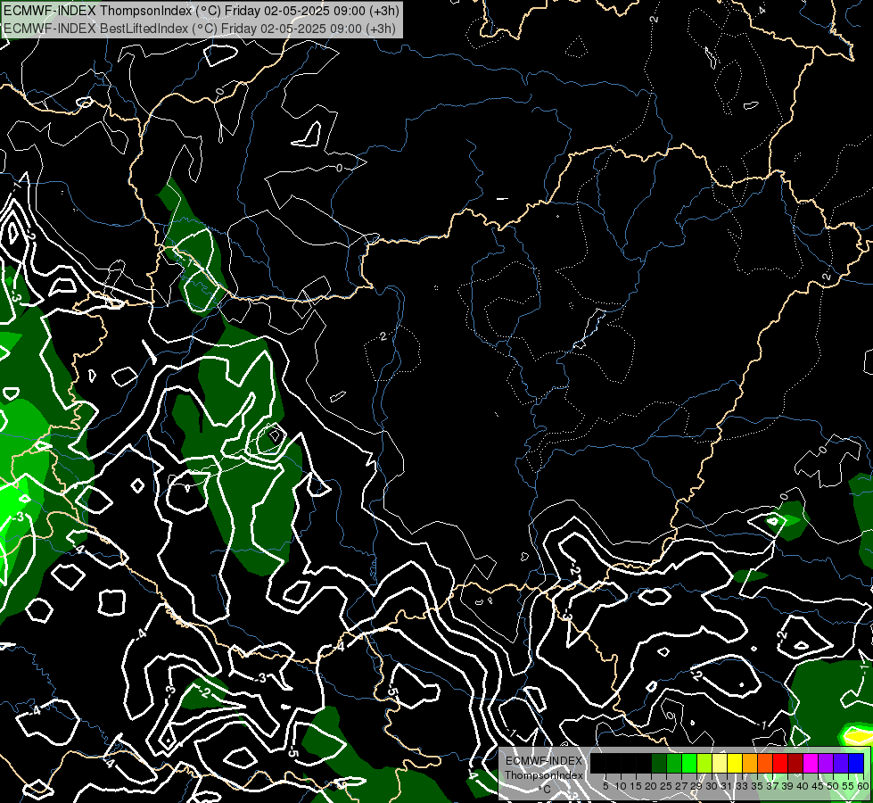Screen dimensions: 873x803
Task: Click the legend value label 35
Action: (758, 786)
